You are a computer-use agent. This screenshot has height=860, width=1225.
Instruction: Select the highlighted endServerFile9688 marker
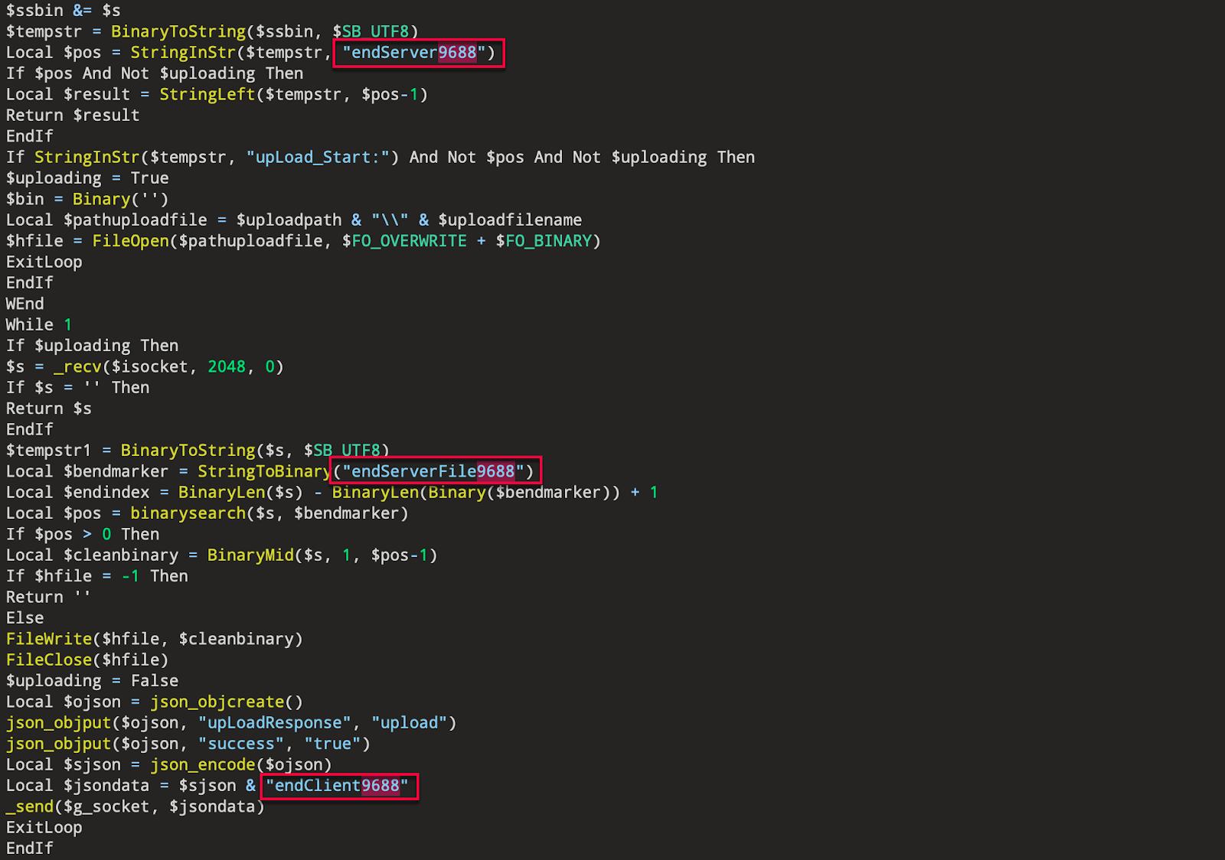coord(433,471)
